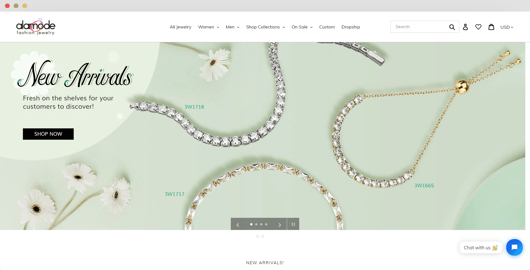Open the All Jewelry page
This screenshot has width=530, height=270.
click(x=181, y=27)
